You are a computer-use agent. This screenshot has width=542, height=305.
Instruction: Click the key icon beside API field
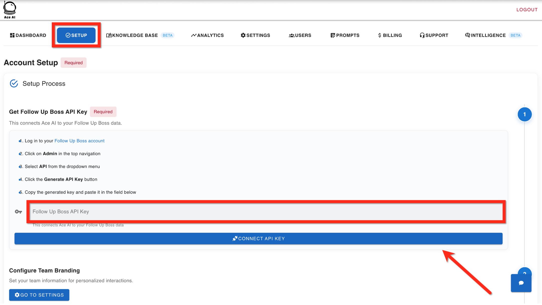tap(19, 212)
